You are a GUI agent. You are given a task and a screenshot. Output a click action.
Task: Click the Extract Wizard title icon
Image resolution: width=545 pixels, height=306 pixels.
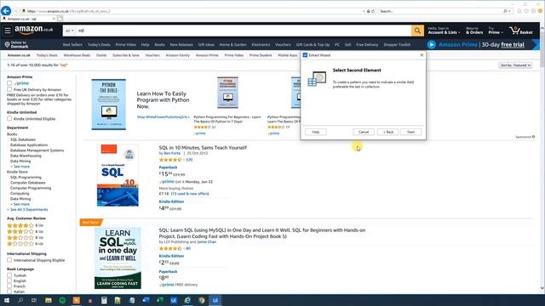click(x=305, y=55)
